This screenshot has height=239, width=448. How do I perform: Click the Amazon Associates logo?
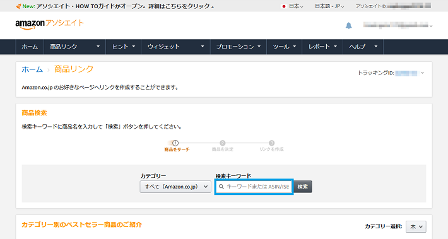pos(50,24)
